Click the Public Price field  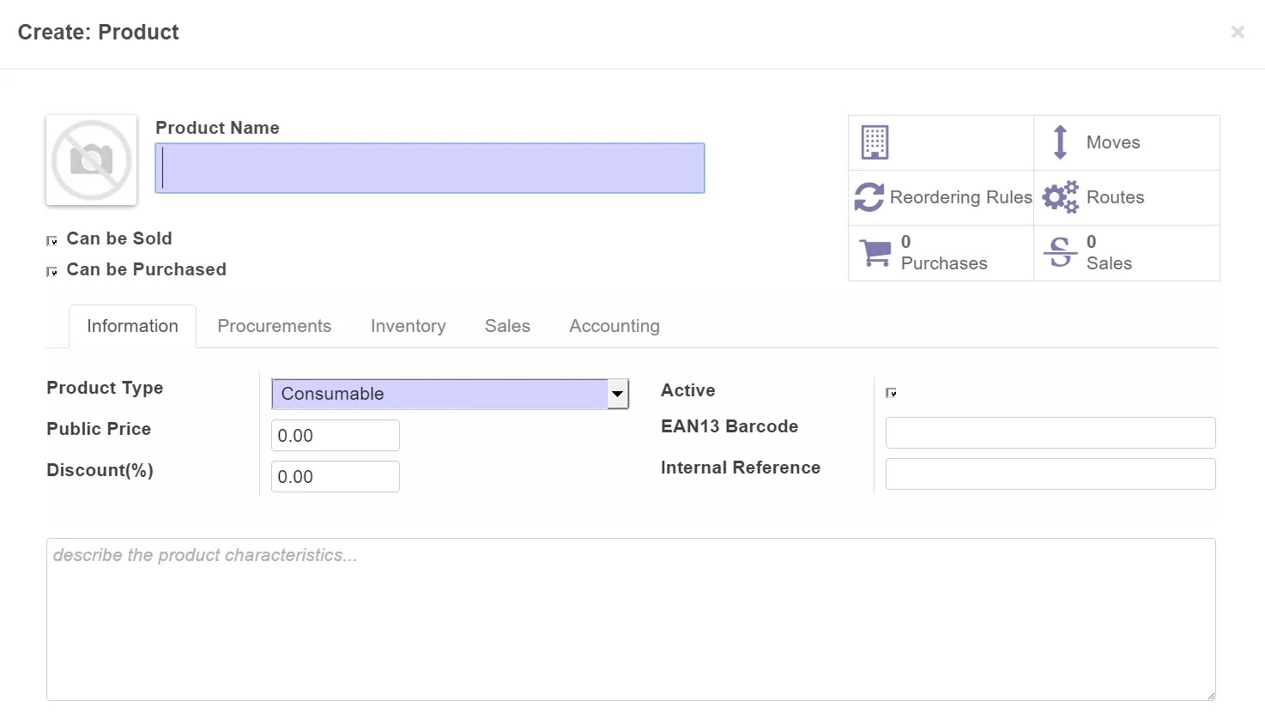pyautogui.click(x=335, y=436)
